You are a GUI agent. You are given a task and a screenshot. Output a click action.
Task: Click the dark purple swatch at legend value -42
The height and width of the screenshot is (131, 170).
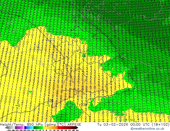[16, 128]
